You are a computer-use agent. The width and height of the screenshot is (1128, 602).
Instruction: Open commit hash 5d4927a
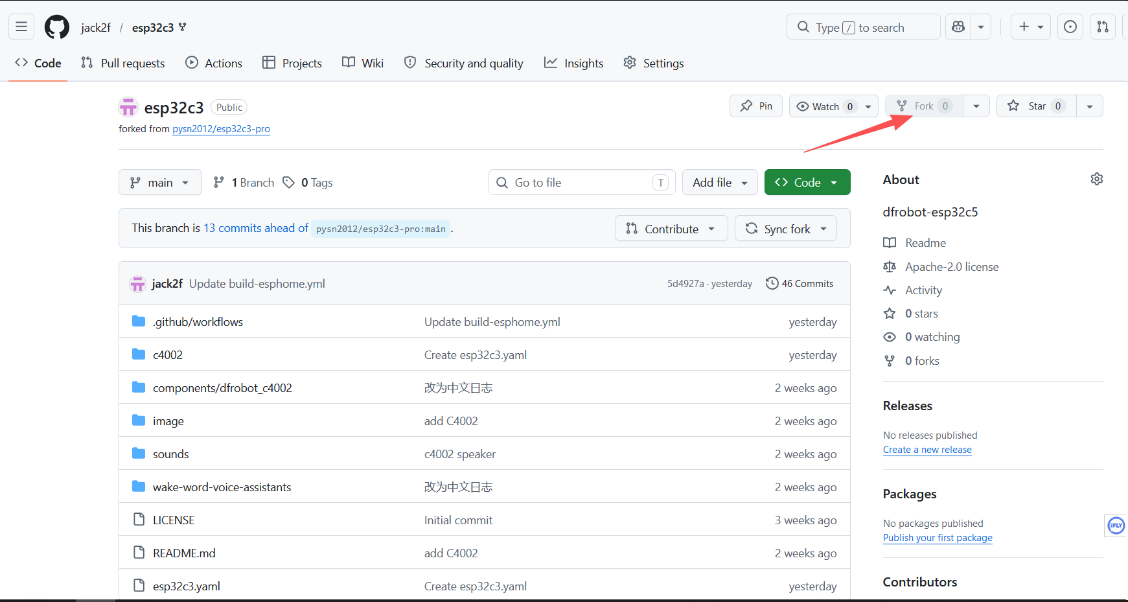click(x=685, y=284)
